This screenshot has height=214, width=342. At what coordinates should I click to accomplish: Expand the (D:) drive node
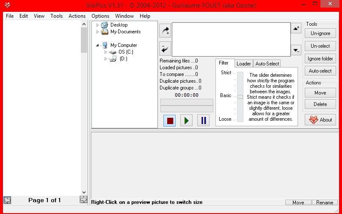(105, 59)
